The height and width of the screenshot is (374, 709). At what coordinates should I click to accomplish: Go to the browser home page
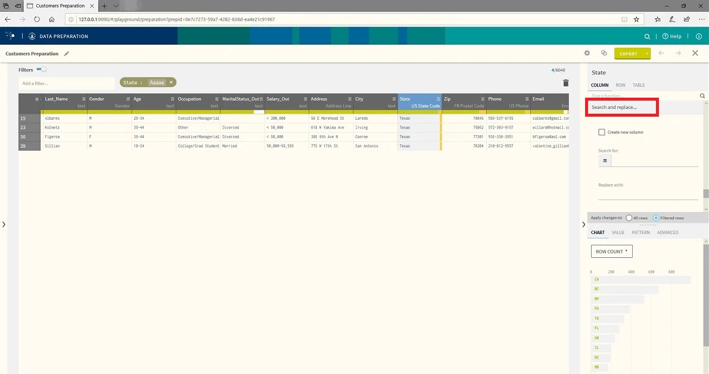(52, 20)
